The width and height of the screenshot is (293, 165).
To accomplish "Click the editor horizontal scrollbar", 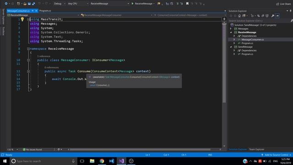I will tap(140, 149).
